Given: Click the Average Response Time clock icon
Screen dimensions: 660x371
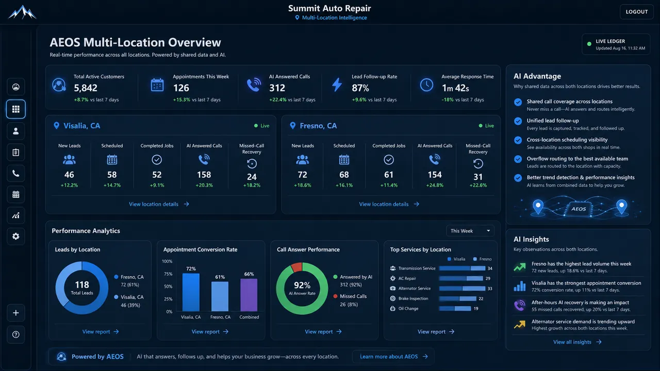Looking at the screenshot, I should 426,85.
